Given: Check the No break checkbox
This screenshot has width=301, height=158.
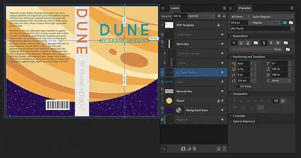Looking at the screenshot, I should coord(238,86).
